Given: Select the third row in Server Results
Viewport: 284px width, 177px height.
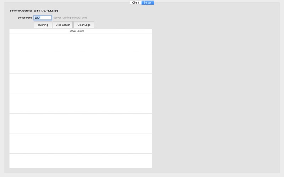Looking at the screenshot, I should (x=81, y=84).
